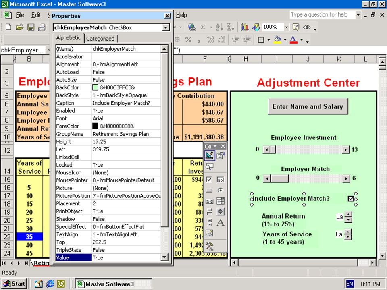Click the Decrease Indent icon
The width and height of the screenshot is (387, 290).
coord(236,40)
